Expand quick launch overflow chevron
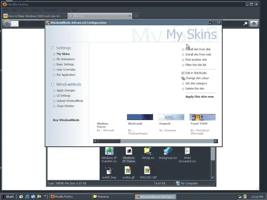This screenshot has height=200, width=267. (45, 196)
